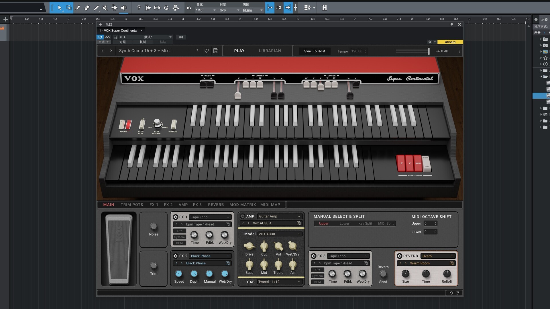Click the Reverb Send knob
Screen dimensions: 550x309
click(383, 274)
